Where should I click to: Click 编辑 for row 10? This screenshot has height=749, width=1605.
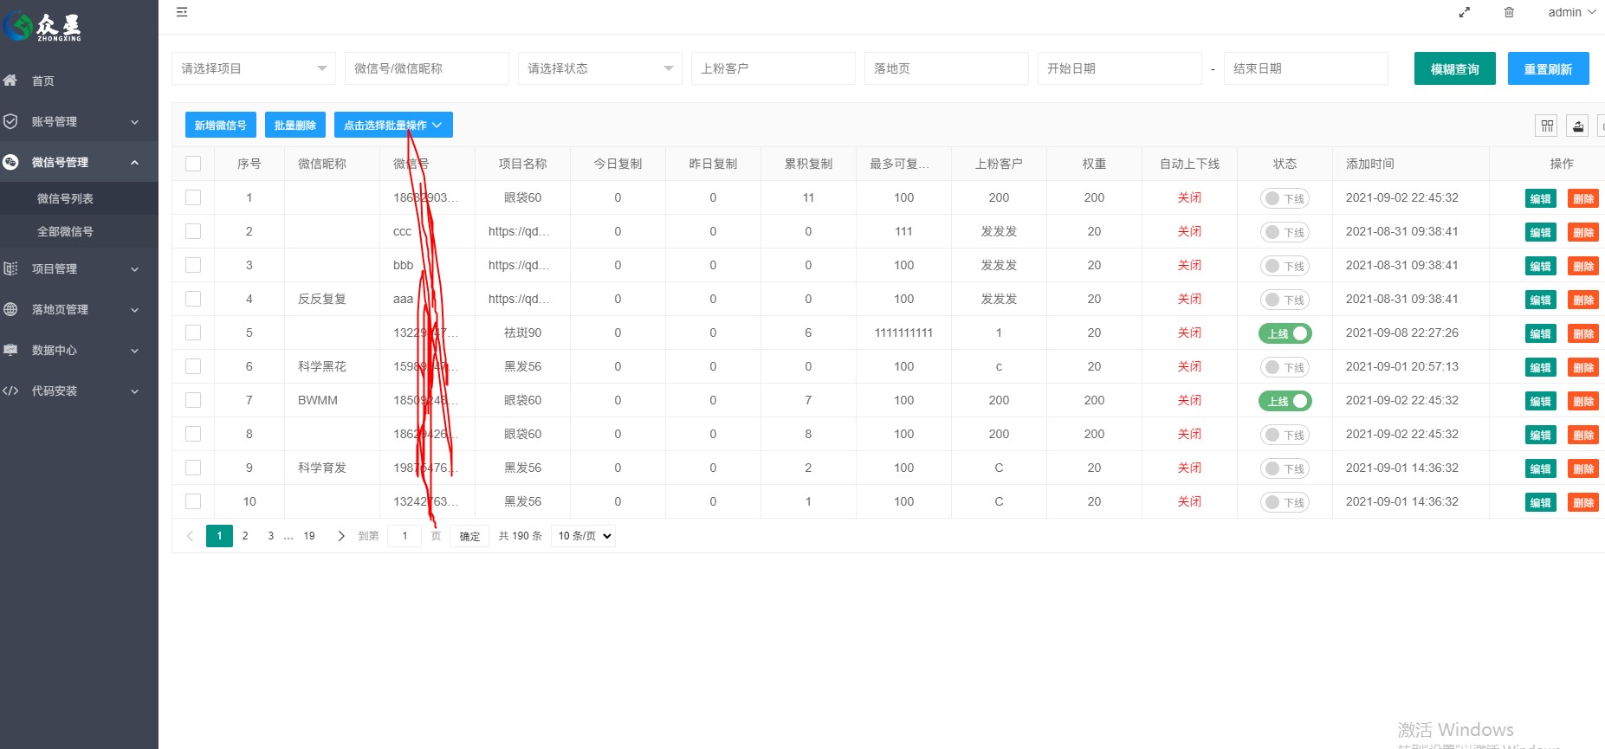click(x=1540, y=502)
